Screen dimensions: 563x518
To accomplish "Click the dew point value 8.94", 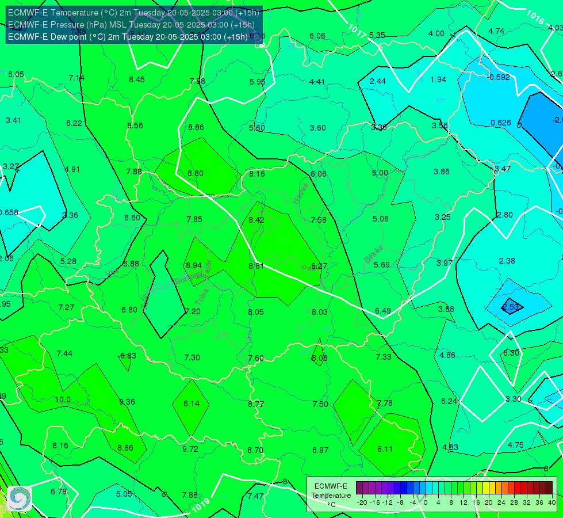I will click(194, 265).
